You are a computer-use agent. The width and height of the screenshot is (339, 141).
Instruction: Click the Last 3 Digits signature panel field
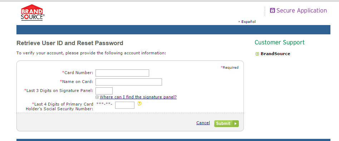[x=104, y=91]
